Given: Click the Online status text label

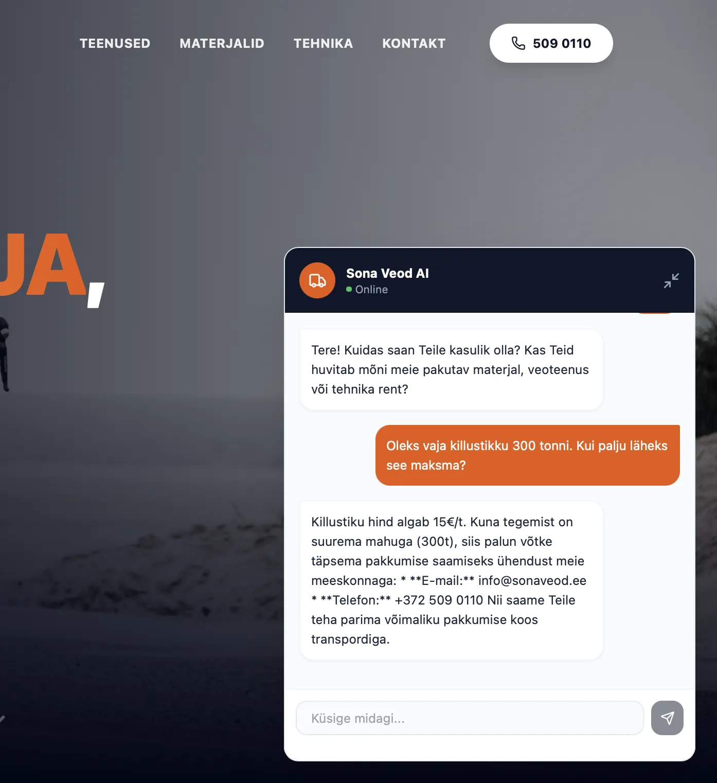Looking at the screenshot, I should 371,290.
